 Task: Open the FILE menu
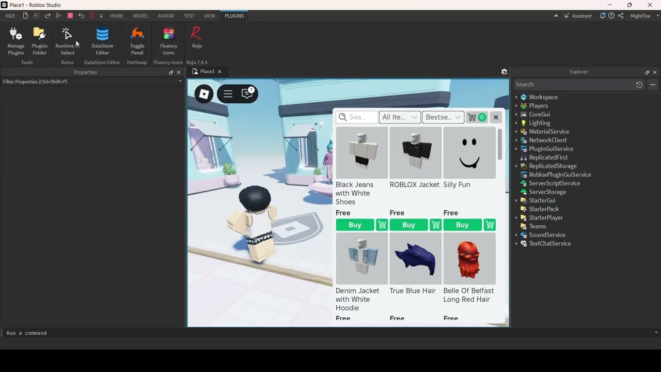pyautogui.click(x=10, y=16)
